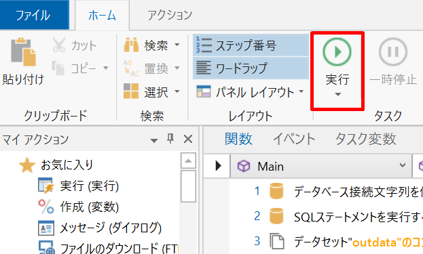Screen dimensions: 423x254
Task: Click the 実行 (実行) lightning window icon
Action: (46, 186)
